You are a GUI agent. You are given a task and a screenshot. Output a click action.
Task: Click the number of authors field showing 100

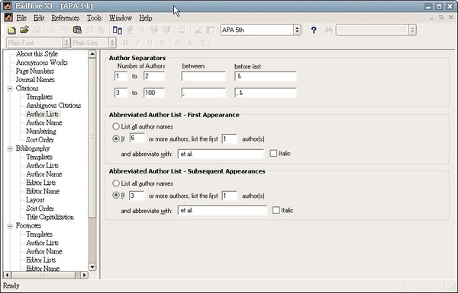click(x=154, y=93)
